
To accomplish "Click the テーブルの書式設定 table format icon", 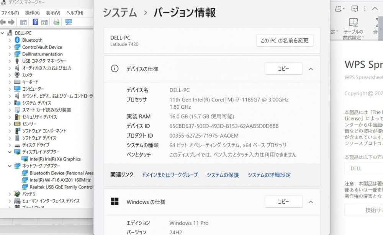I will [353, 22].
